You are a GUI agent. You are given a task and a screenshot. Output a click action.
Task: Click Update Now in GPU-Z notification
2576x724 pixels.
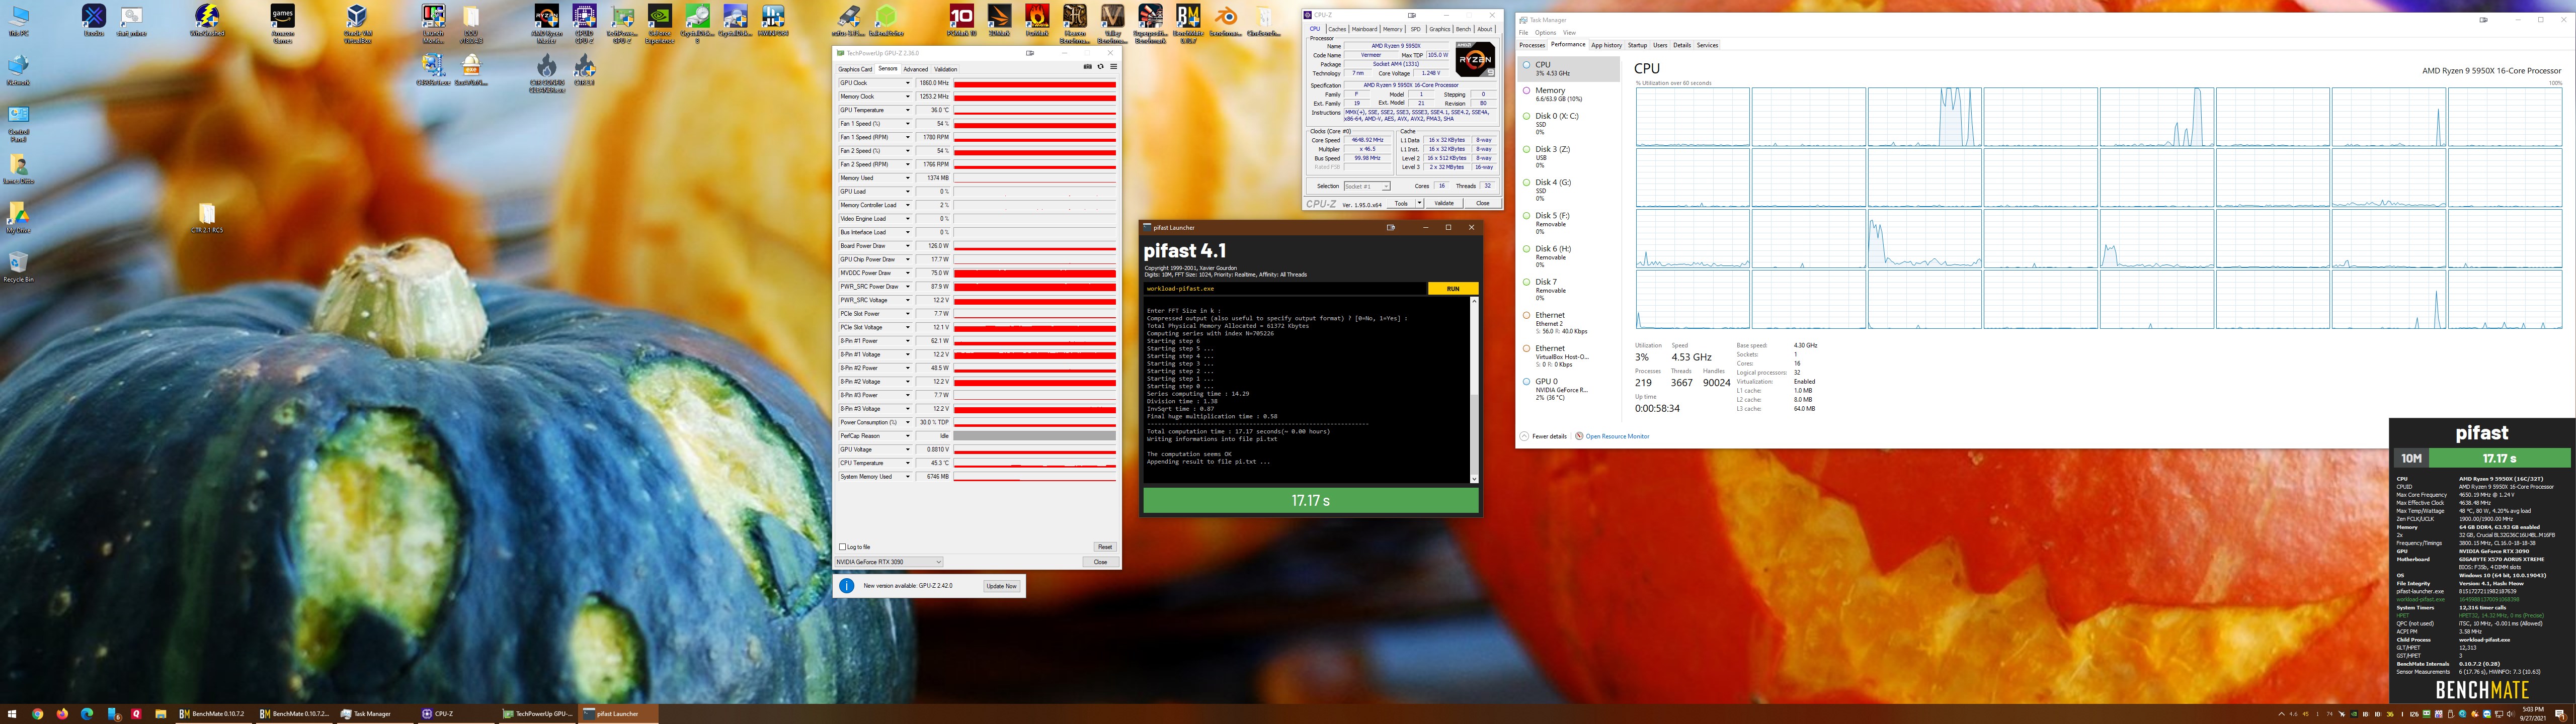pos(1001,586)
